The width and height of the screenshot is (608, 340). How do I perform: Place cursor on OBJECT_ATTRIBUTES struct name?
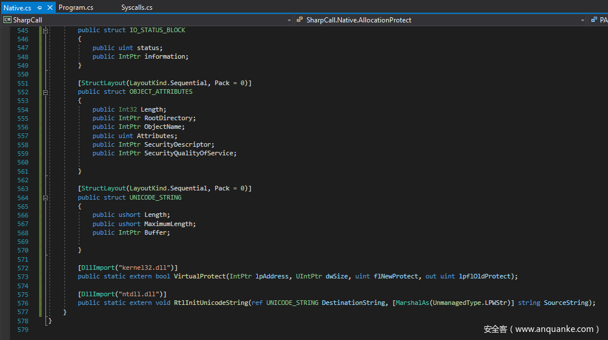[x=160, y=92]
